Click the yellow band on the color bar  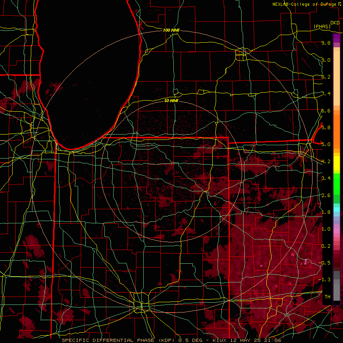coord(337,163)
